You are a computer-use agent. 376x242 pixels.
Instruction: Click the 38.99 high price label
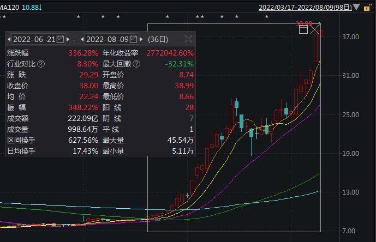303,24
